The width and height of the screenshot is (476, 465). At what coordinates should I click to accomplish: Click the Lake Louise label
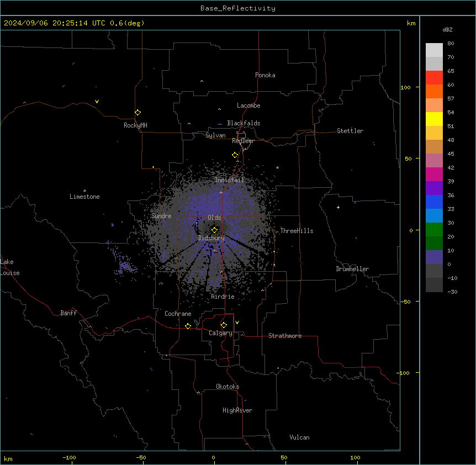[10, 267]
